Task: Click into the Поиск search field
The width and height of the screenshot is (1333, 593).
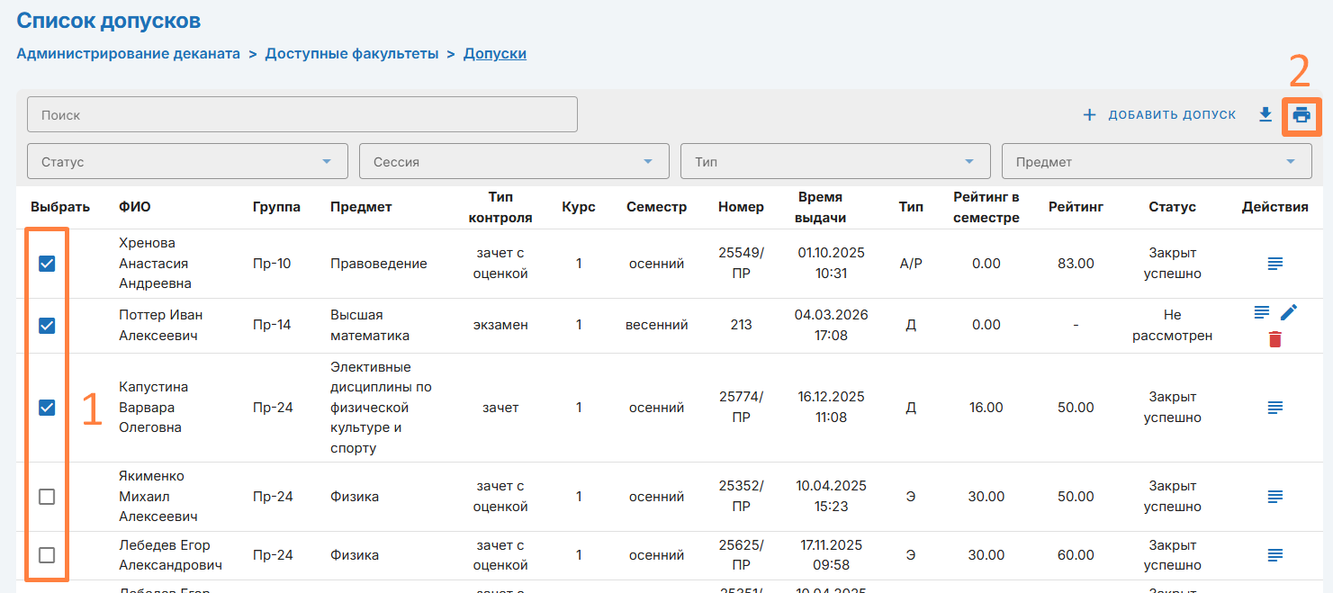Action: click(x=302, y=115)
